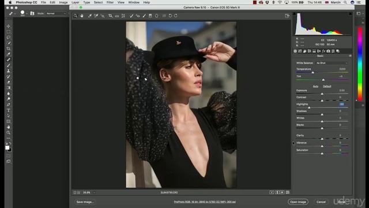The height and width of the screenshot is (208, 369).
Task: Select the Camera Raw Crop tool
Action: [x=110, y=16]
